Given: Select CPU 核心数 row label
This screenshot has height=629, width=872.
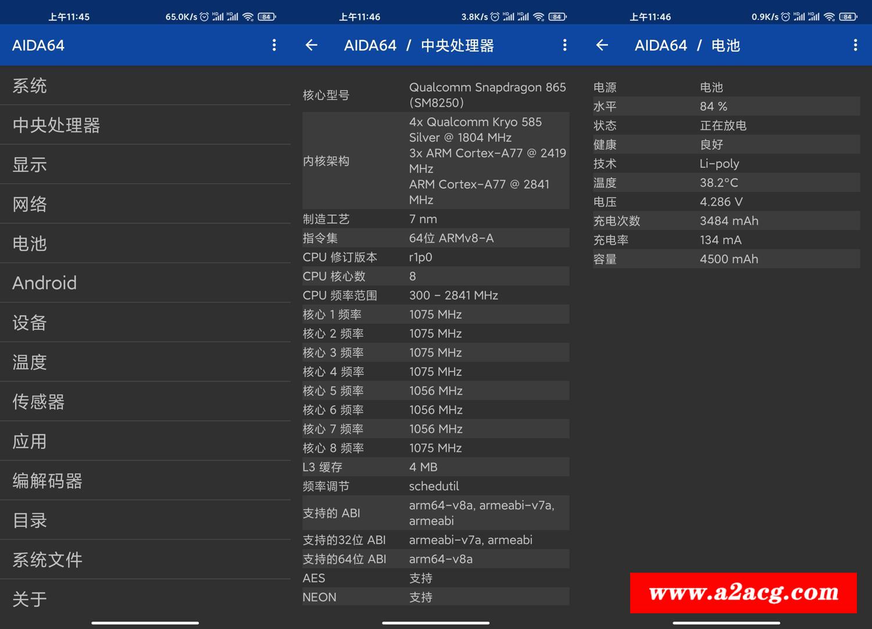Looking at the screenshot, I should tap(334, 276).
